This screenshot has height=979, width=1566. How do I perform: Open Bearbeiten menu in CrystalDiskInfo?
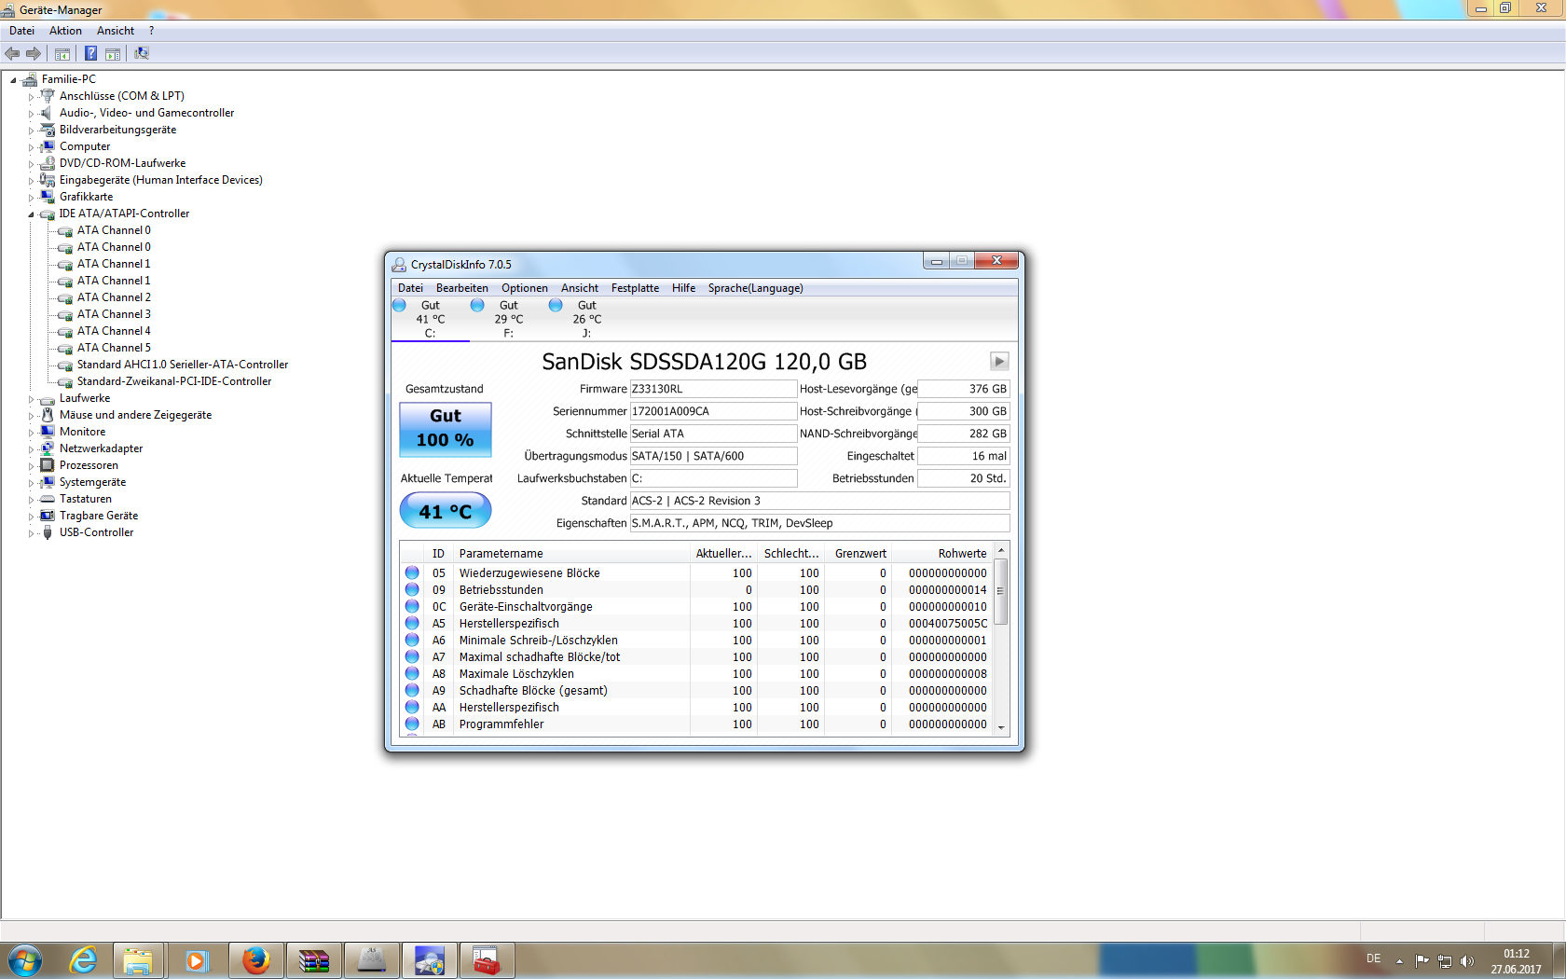click(462, 288)
